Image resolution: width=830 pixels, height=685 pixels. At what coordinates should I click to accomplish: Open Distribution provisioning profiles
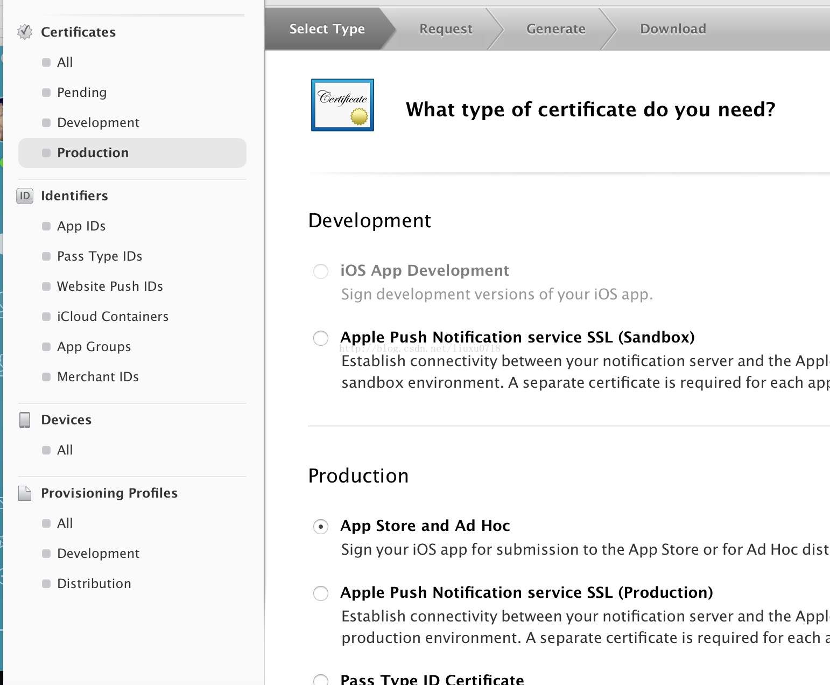pos(94,584)
